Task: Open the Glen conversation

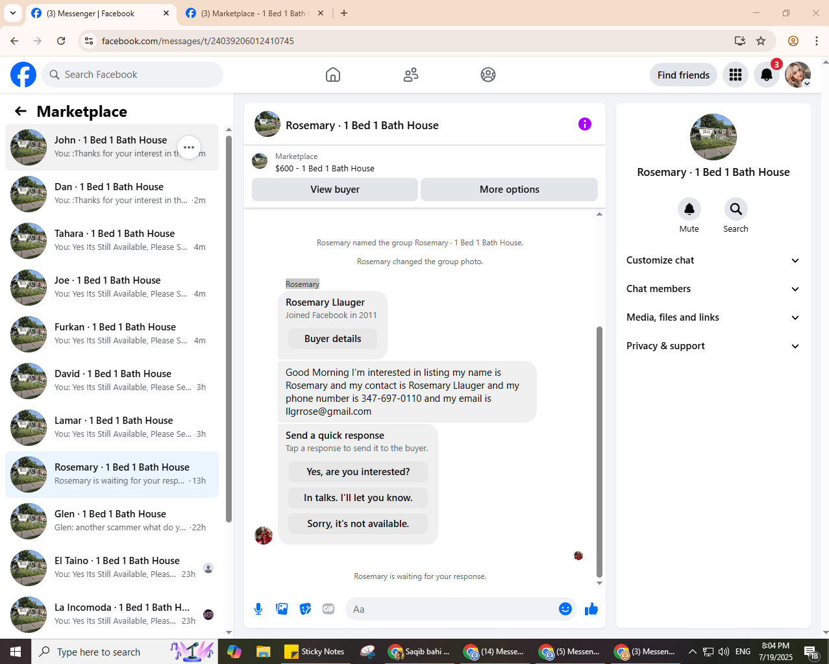Action: coord(112,521)
